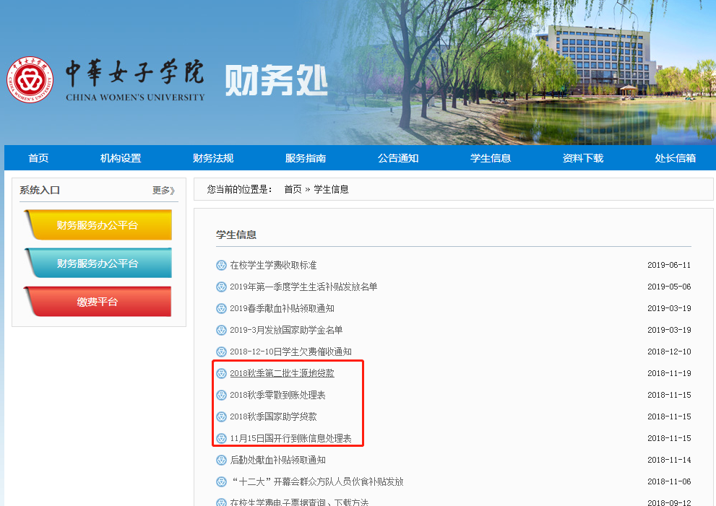Click the teal 财务服务办公平台 button
This screenshot has height=506, width=716.
(x=98, y=263)
